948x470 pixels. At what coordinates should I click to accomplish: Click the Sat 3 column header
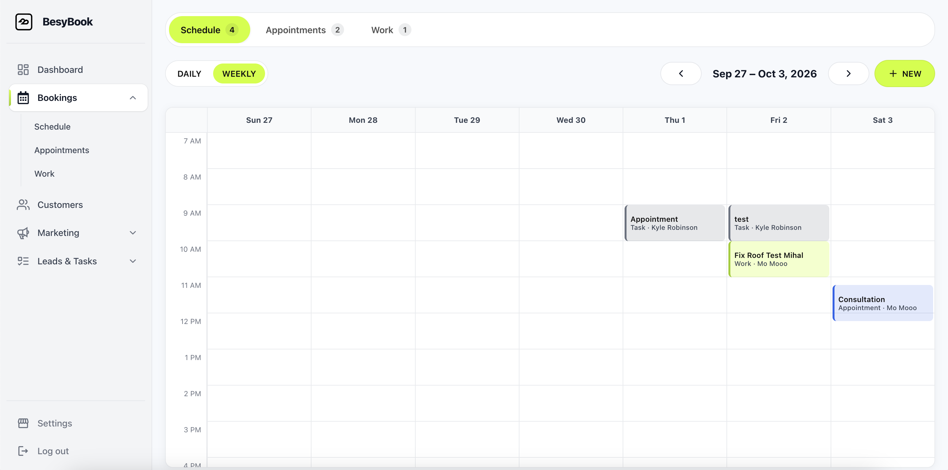pyautogui.click(x=883, y=120)
